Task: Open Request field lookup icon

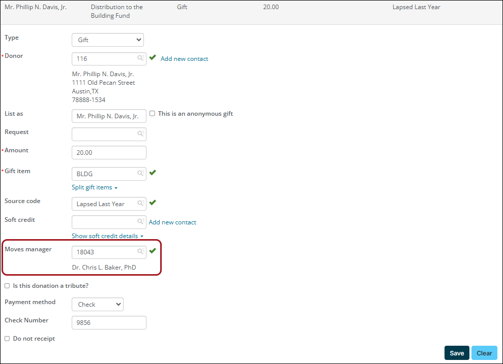Action: 140,134
